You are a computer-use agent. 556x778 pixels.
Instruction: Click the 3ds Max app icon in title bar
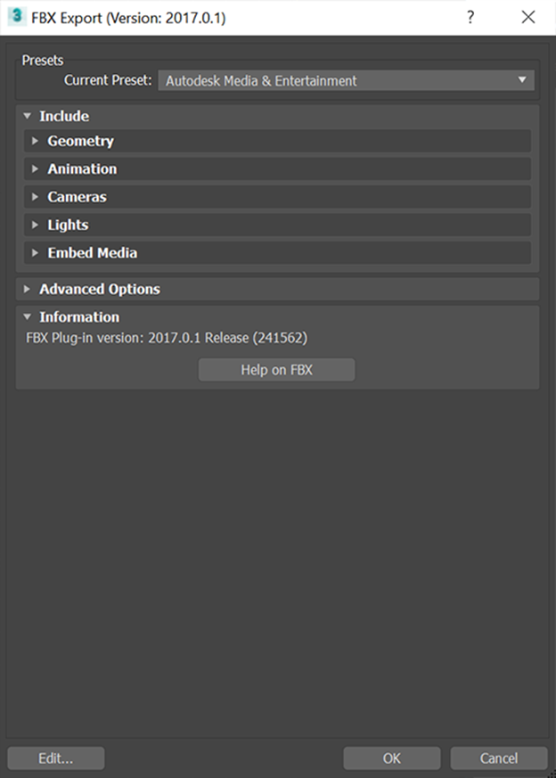17,16
